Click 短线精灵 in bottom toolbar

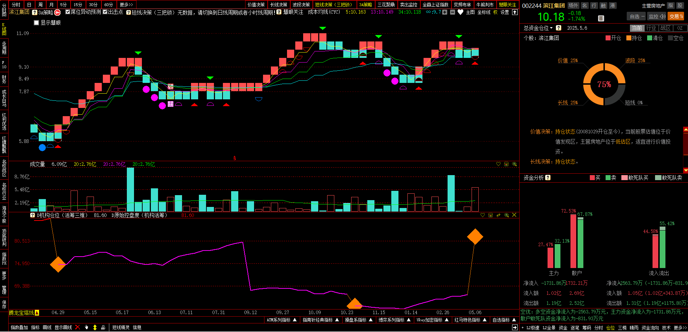[x=121, y=327]
